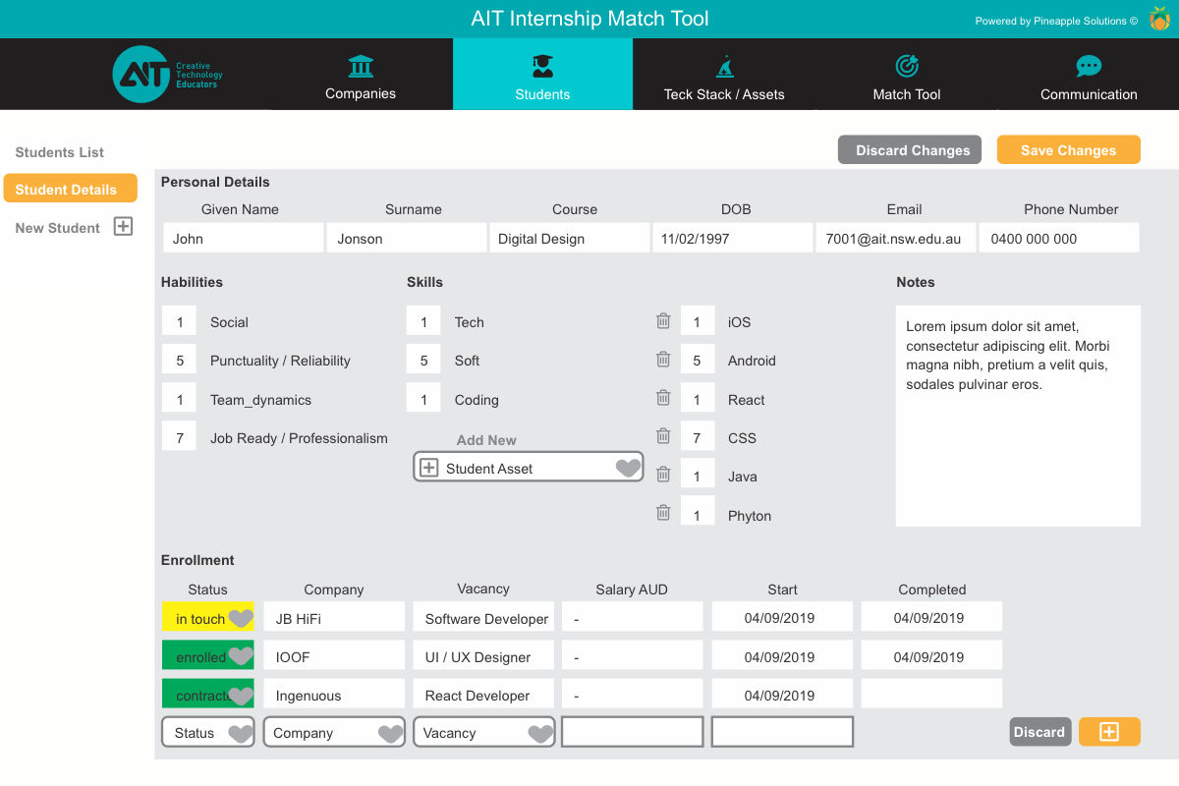
Task: Open the Student Asset dropdown
Action: pos(628,469)
